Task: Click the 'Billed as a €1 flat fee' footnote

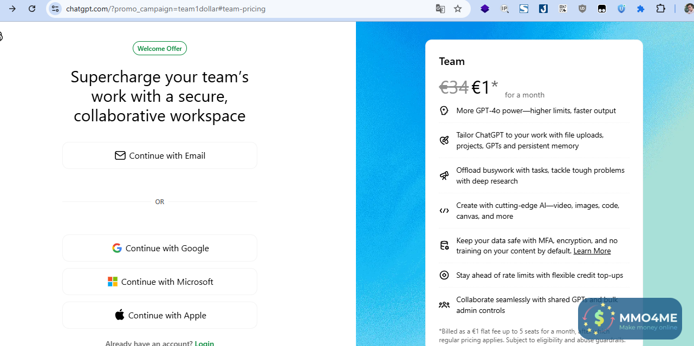Action: tap(532, 336)
